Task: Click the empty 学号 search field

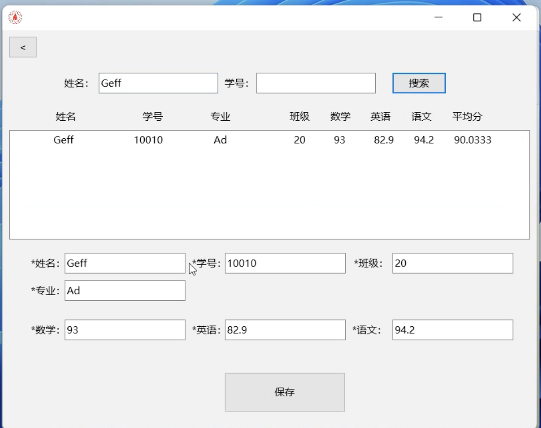Action: pos(316,83)
